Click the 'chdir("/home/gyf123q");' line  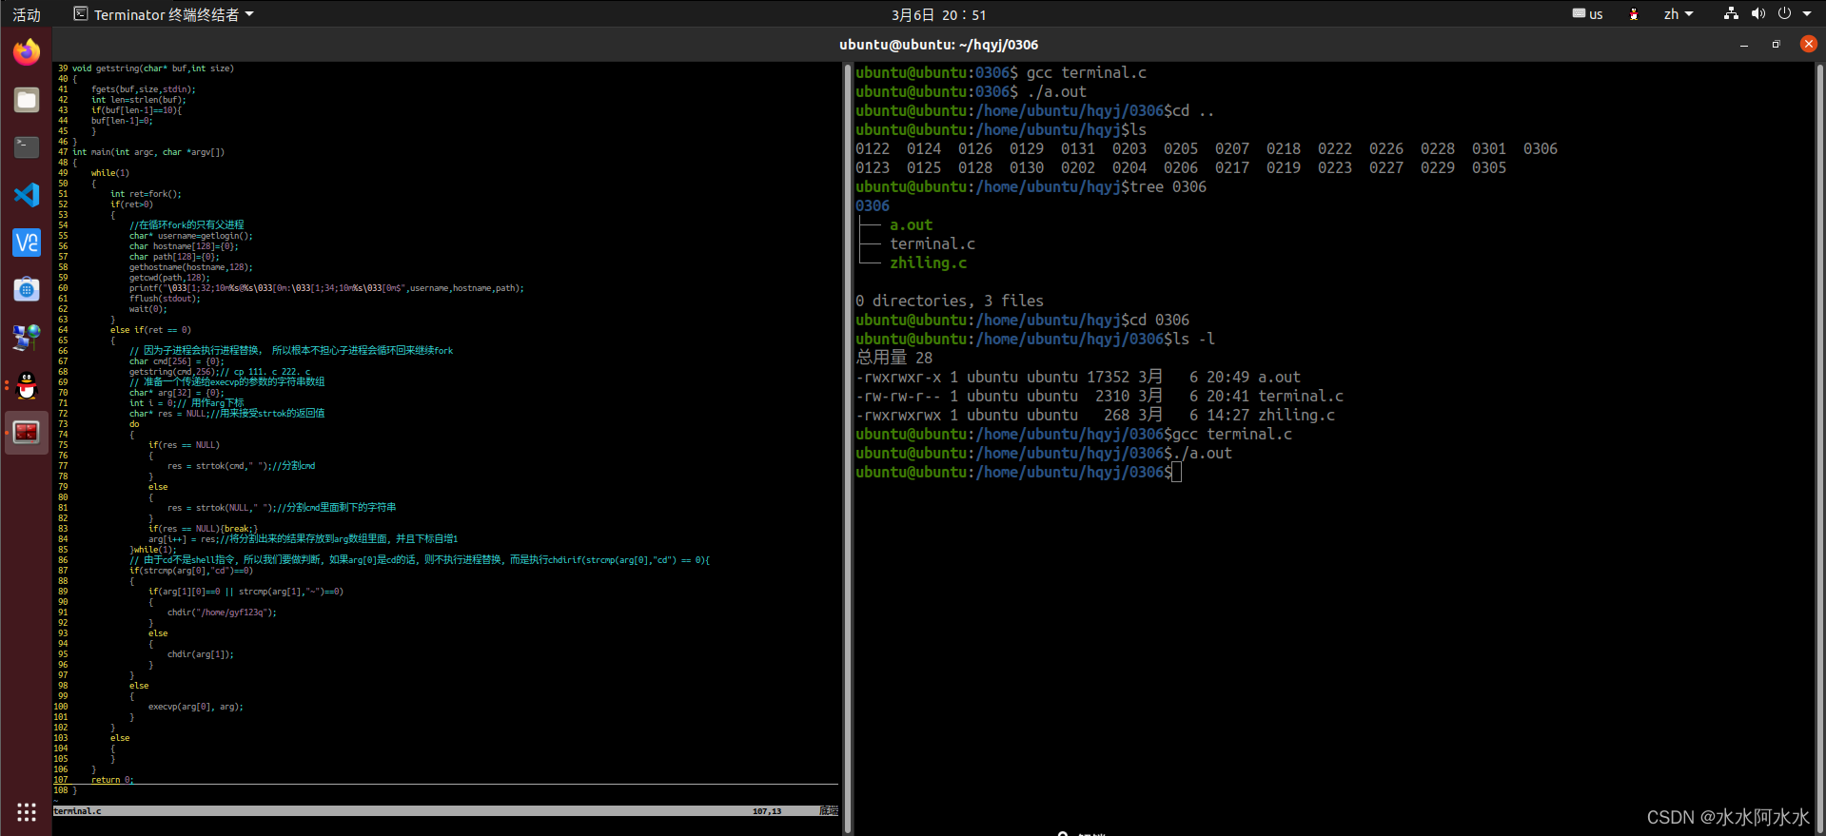(x=222, y=612)
